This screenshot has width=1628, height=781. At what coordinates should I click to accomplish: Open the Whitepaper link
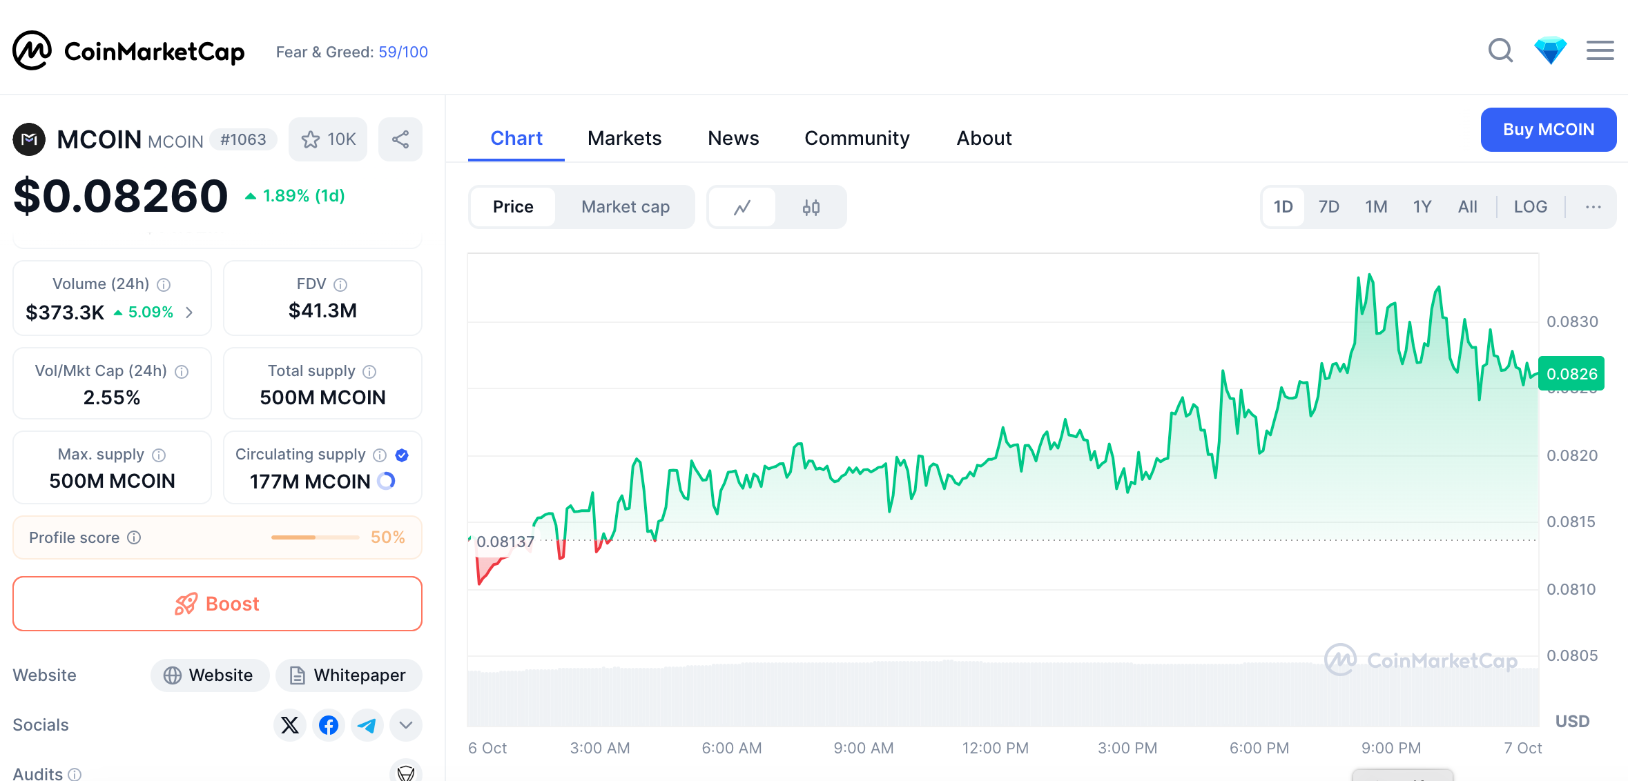[x=349, y=675]
